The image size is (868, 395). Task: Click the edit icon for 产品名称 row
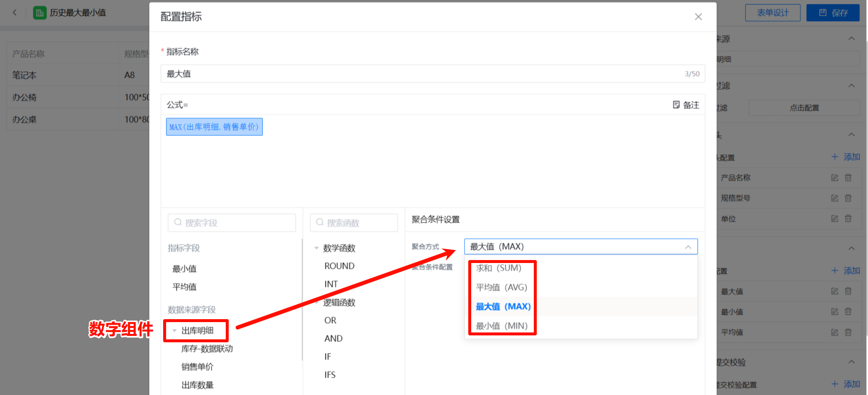[834, 178]
